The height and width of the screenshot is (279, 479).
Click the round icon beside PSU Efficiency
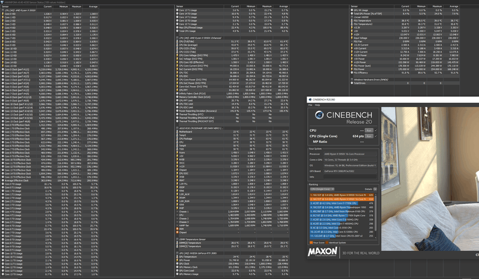tap(352, 72)
